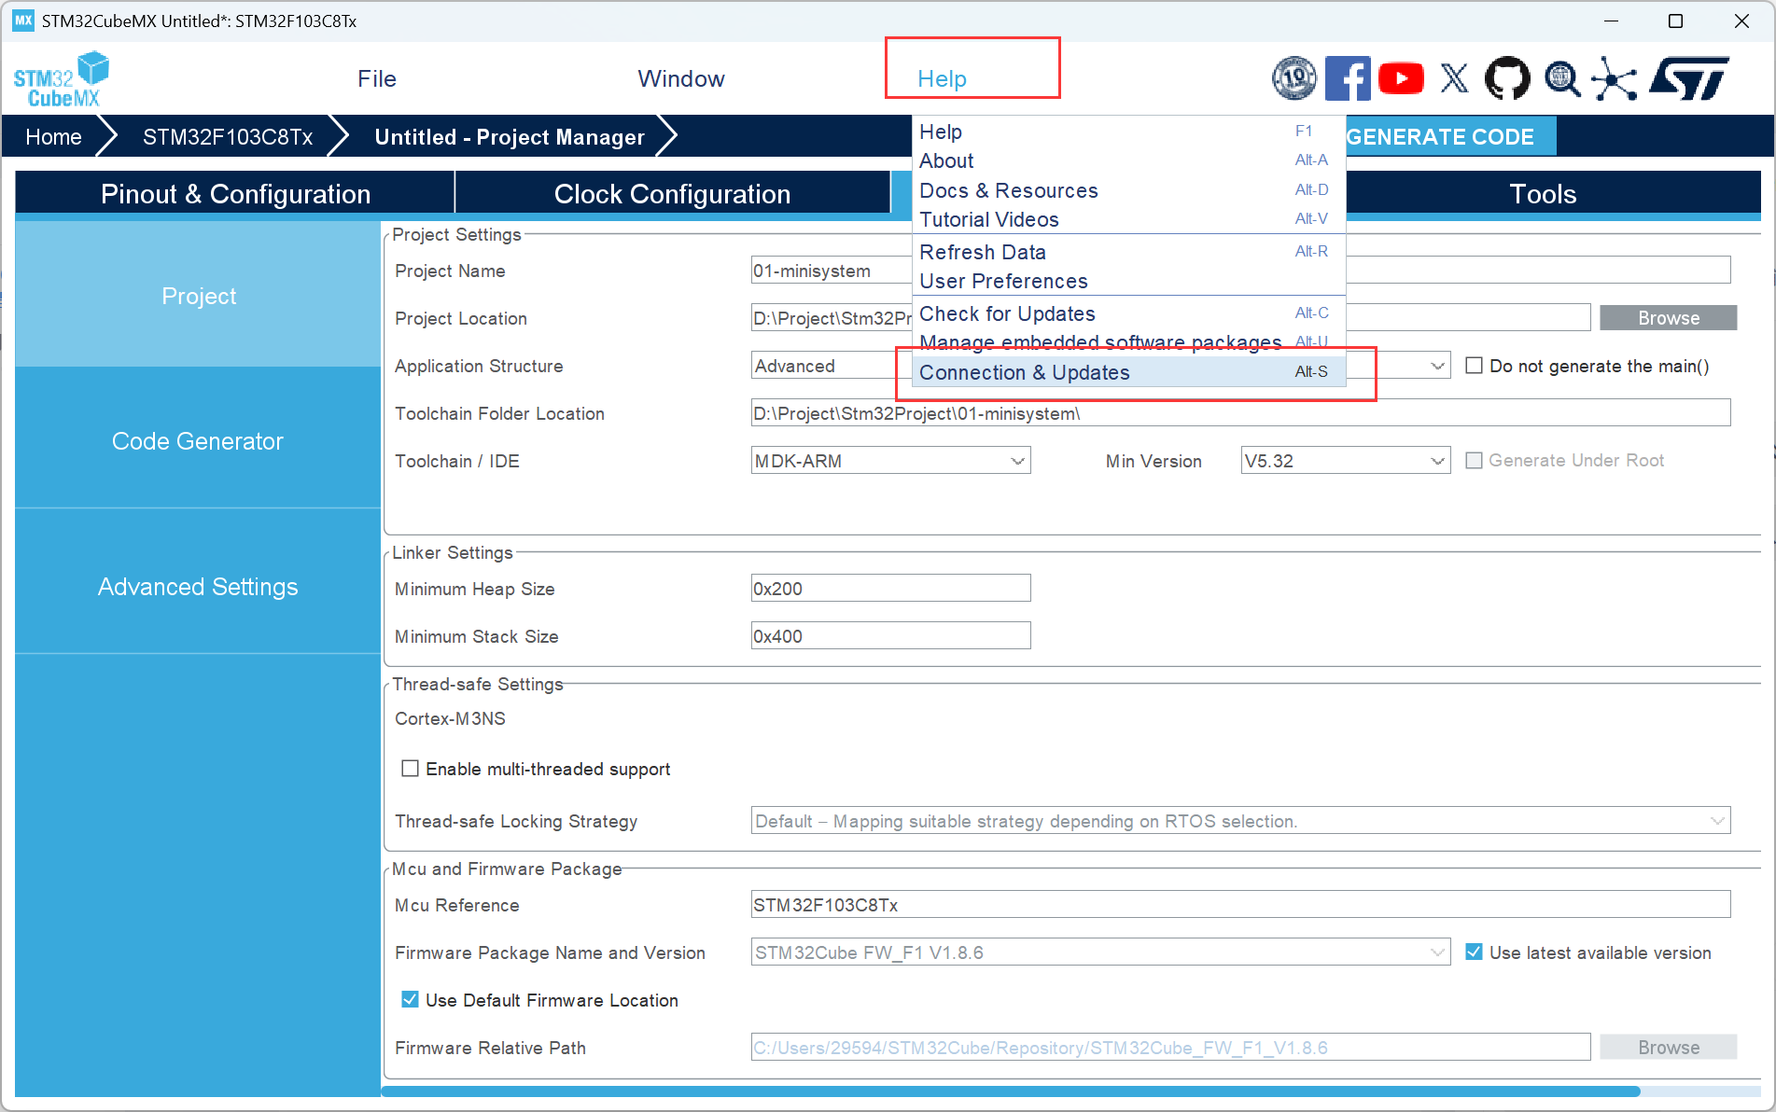Choose 'Tutorial Videos' menu entry
Screen dimensions: 1776x1112
pyautogui.click(x=1129, y=219)
